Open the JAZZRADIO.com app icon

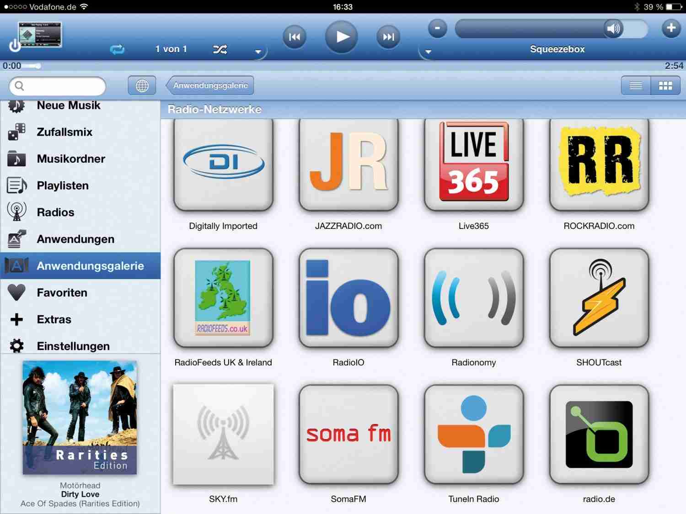coord(348,164)
